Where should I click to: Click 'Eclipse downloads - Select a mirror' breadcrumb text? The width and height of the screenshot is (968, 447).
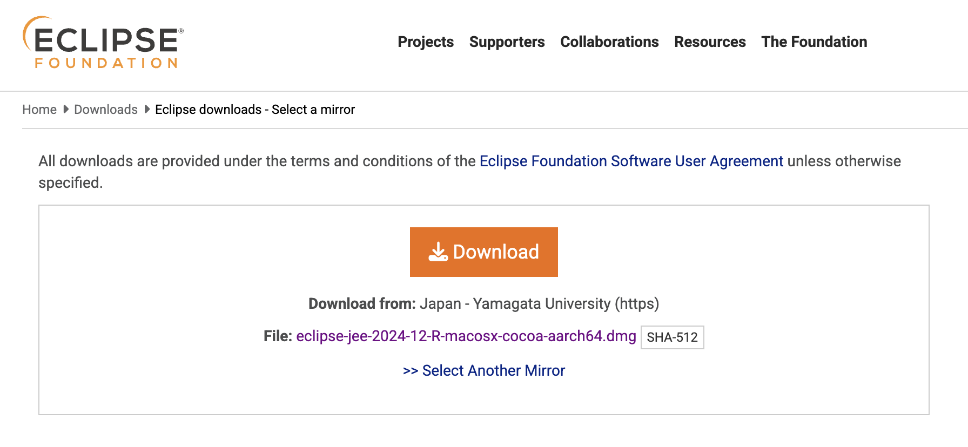[255, 110]
